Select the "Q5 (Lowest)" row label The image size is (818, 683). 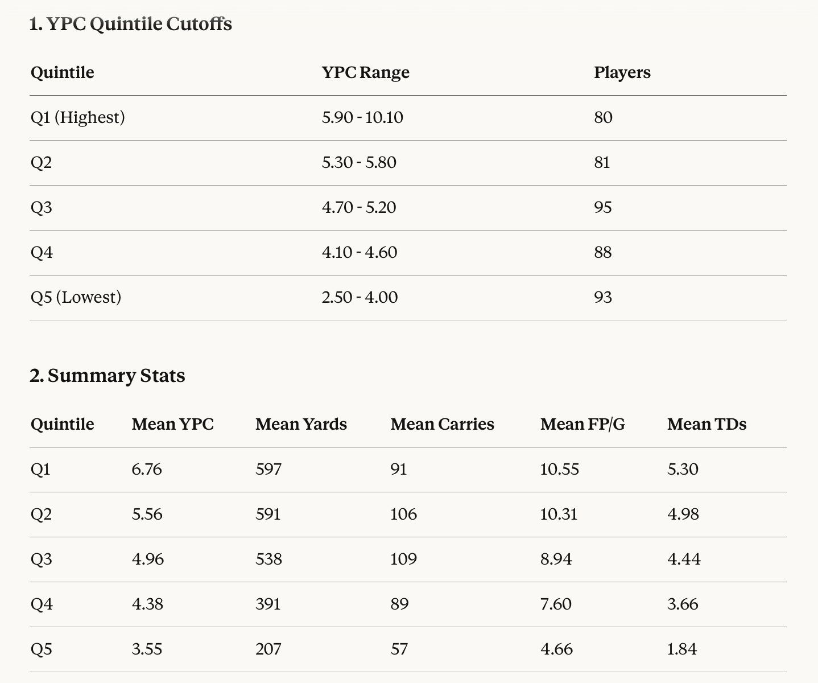coord(76,298)
